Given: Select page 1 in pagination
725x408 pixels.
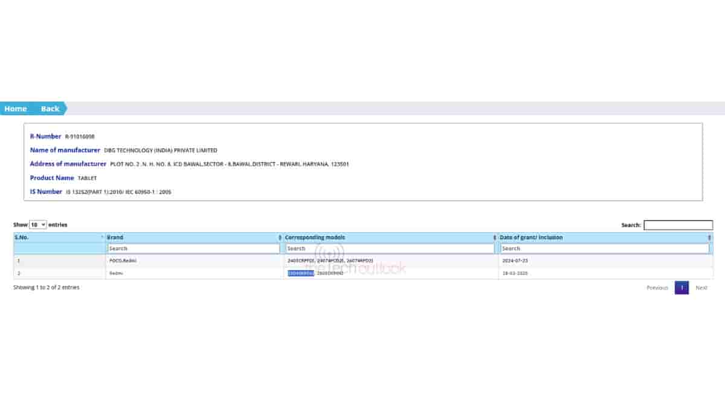Looking at the screenshot, I should [x=681, y=288].
